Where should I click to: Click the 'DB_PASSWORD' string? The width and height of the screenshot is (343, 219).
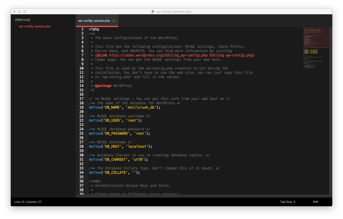click(x=117, y=133)
